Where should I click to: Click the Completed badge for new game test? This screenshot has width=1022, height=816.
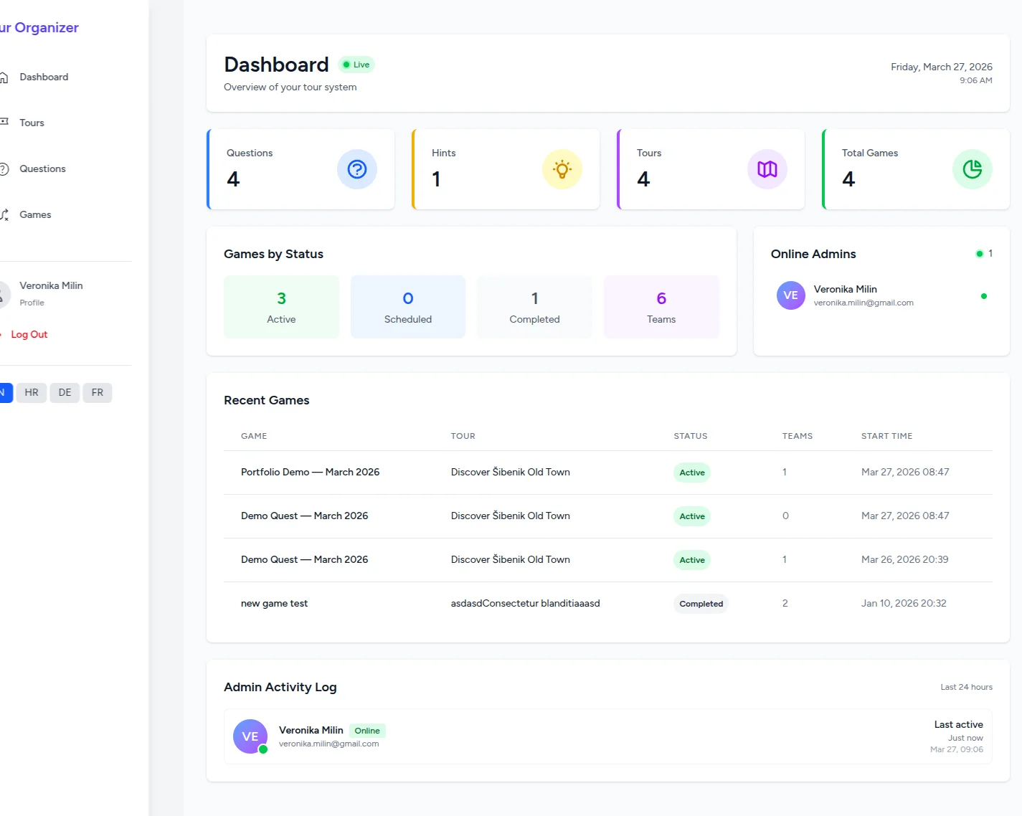(701, 604)
